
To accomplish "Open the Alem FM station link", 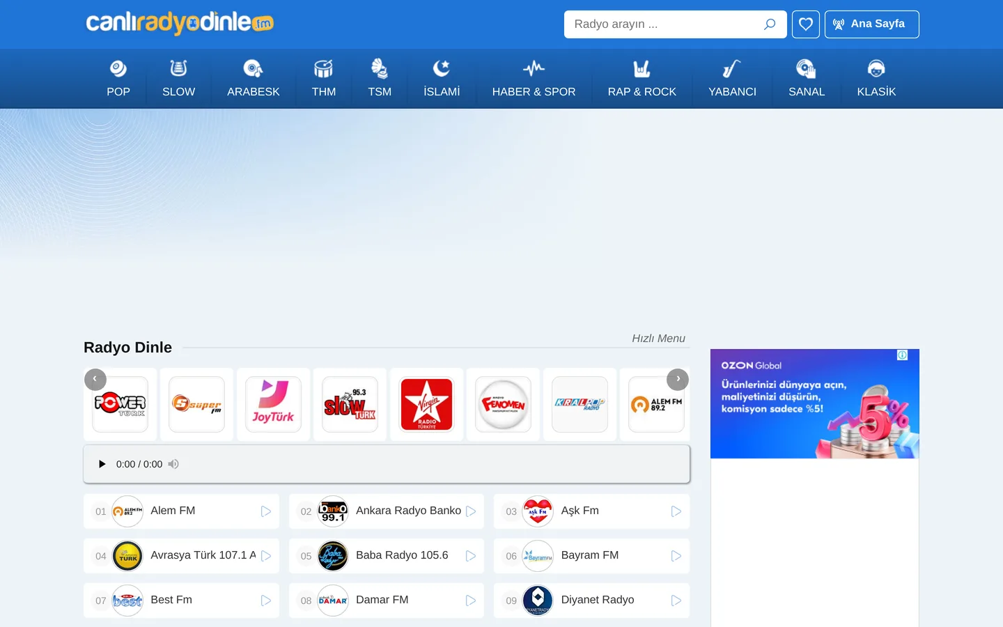I will [173, 511].
